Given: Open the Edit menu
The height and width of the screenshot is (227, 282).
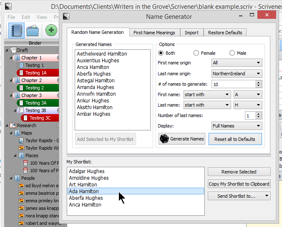Looking at the screenshot, I should (26, 17).
